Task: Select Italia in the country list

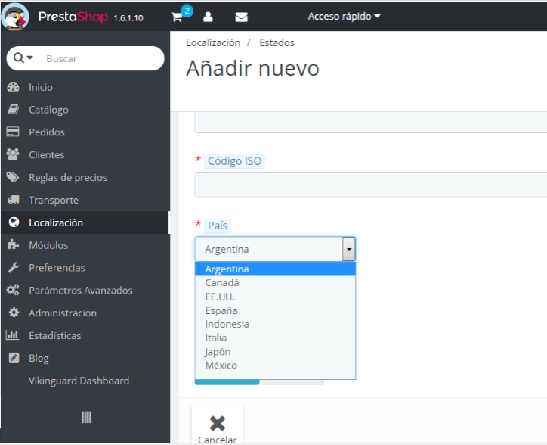Action: point(275,338)
